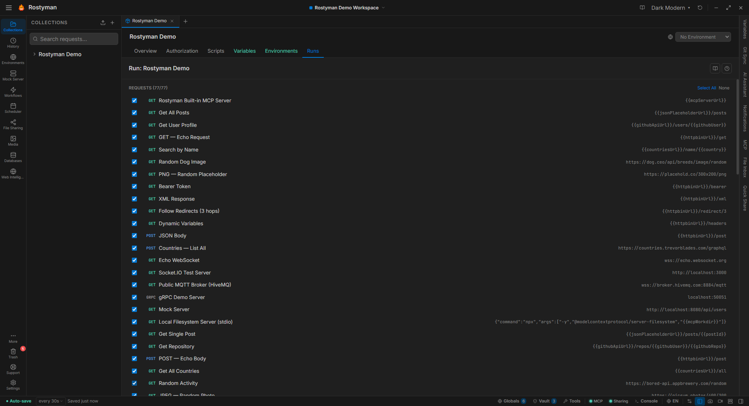
Task: Open a new tab with plus
Action: 186,21
